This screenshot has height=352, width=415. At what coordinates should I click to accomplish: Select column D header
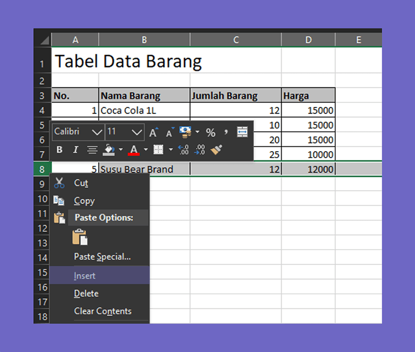coord(308,40)
